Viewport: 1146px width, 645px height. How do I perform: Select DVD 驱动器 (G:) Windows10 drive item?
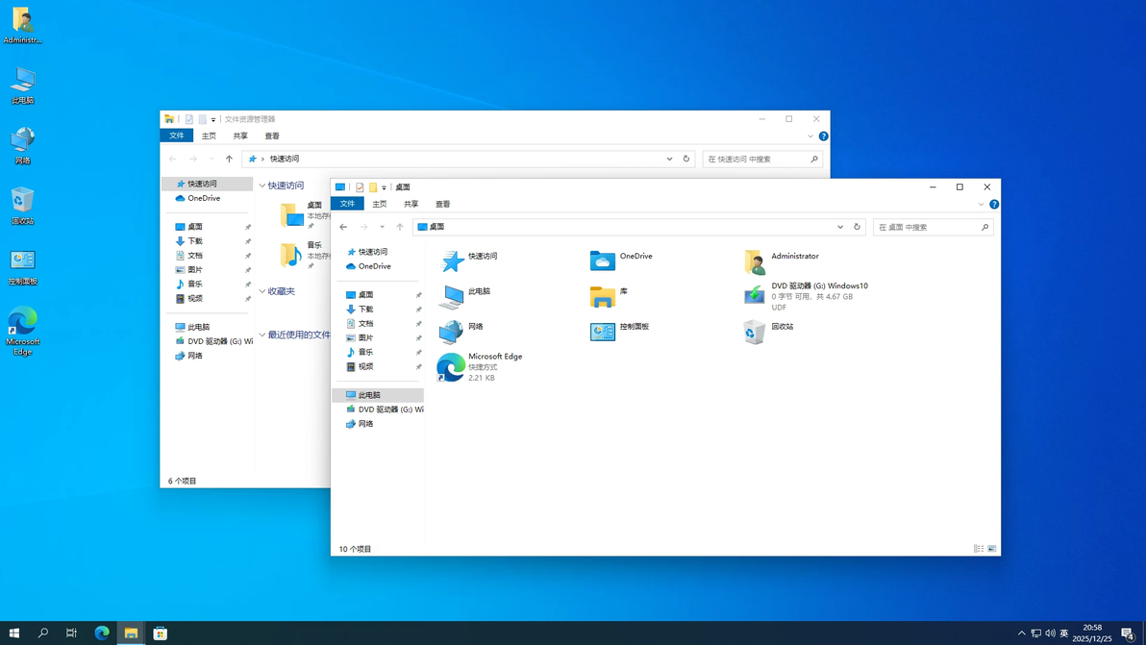tap(806, 296)
